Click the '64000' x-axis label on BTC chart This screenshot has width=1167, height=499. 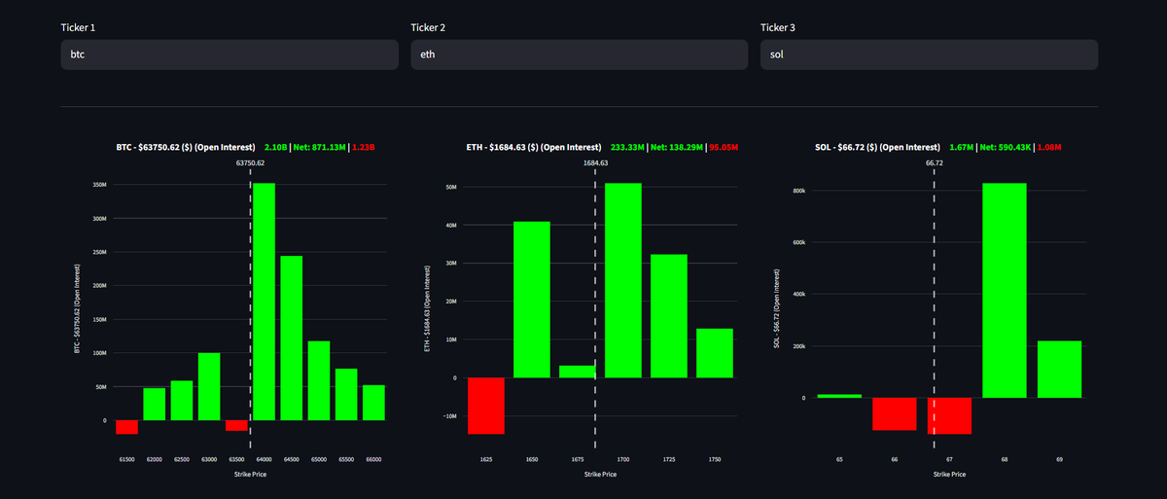click(265, 458)
